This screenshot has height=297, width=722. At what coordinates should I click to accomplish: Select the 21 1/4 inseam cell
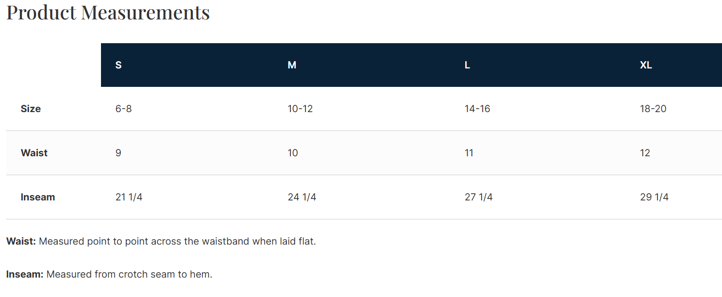tap(129, 197)
